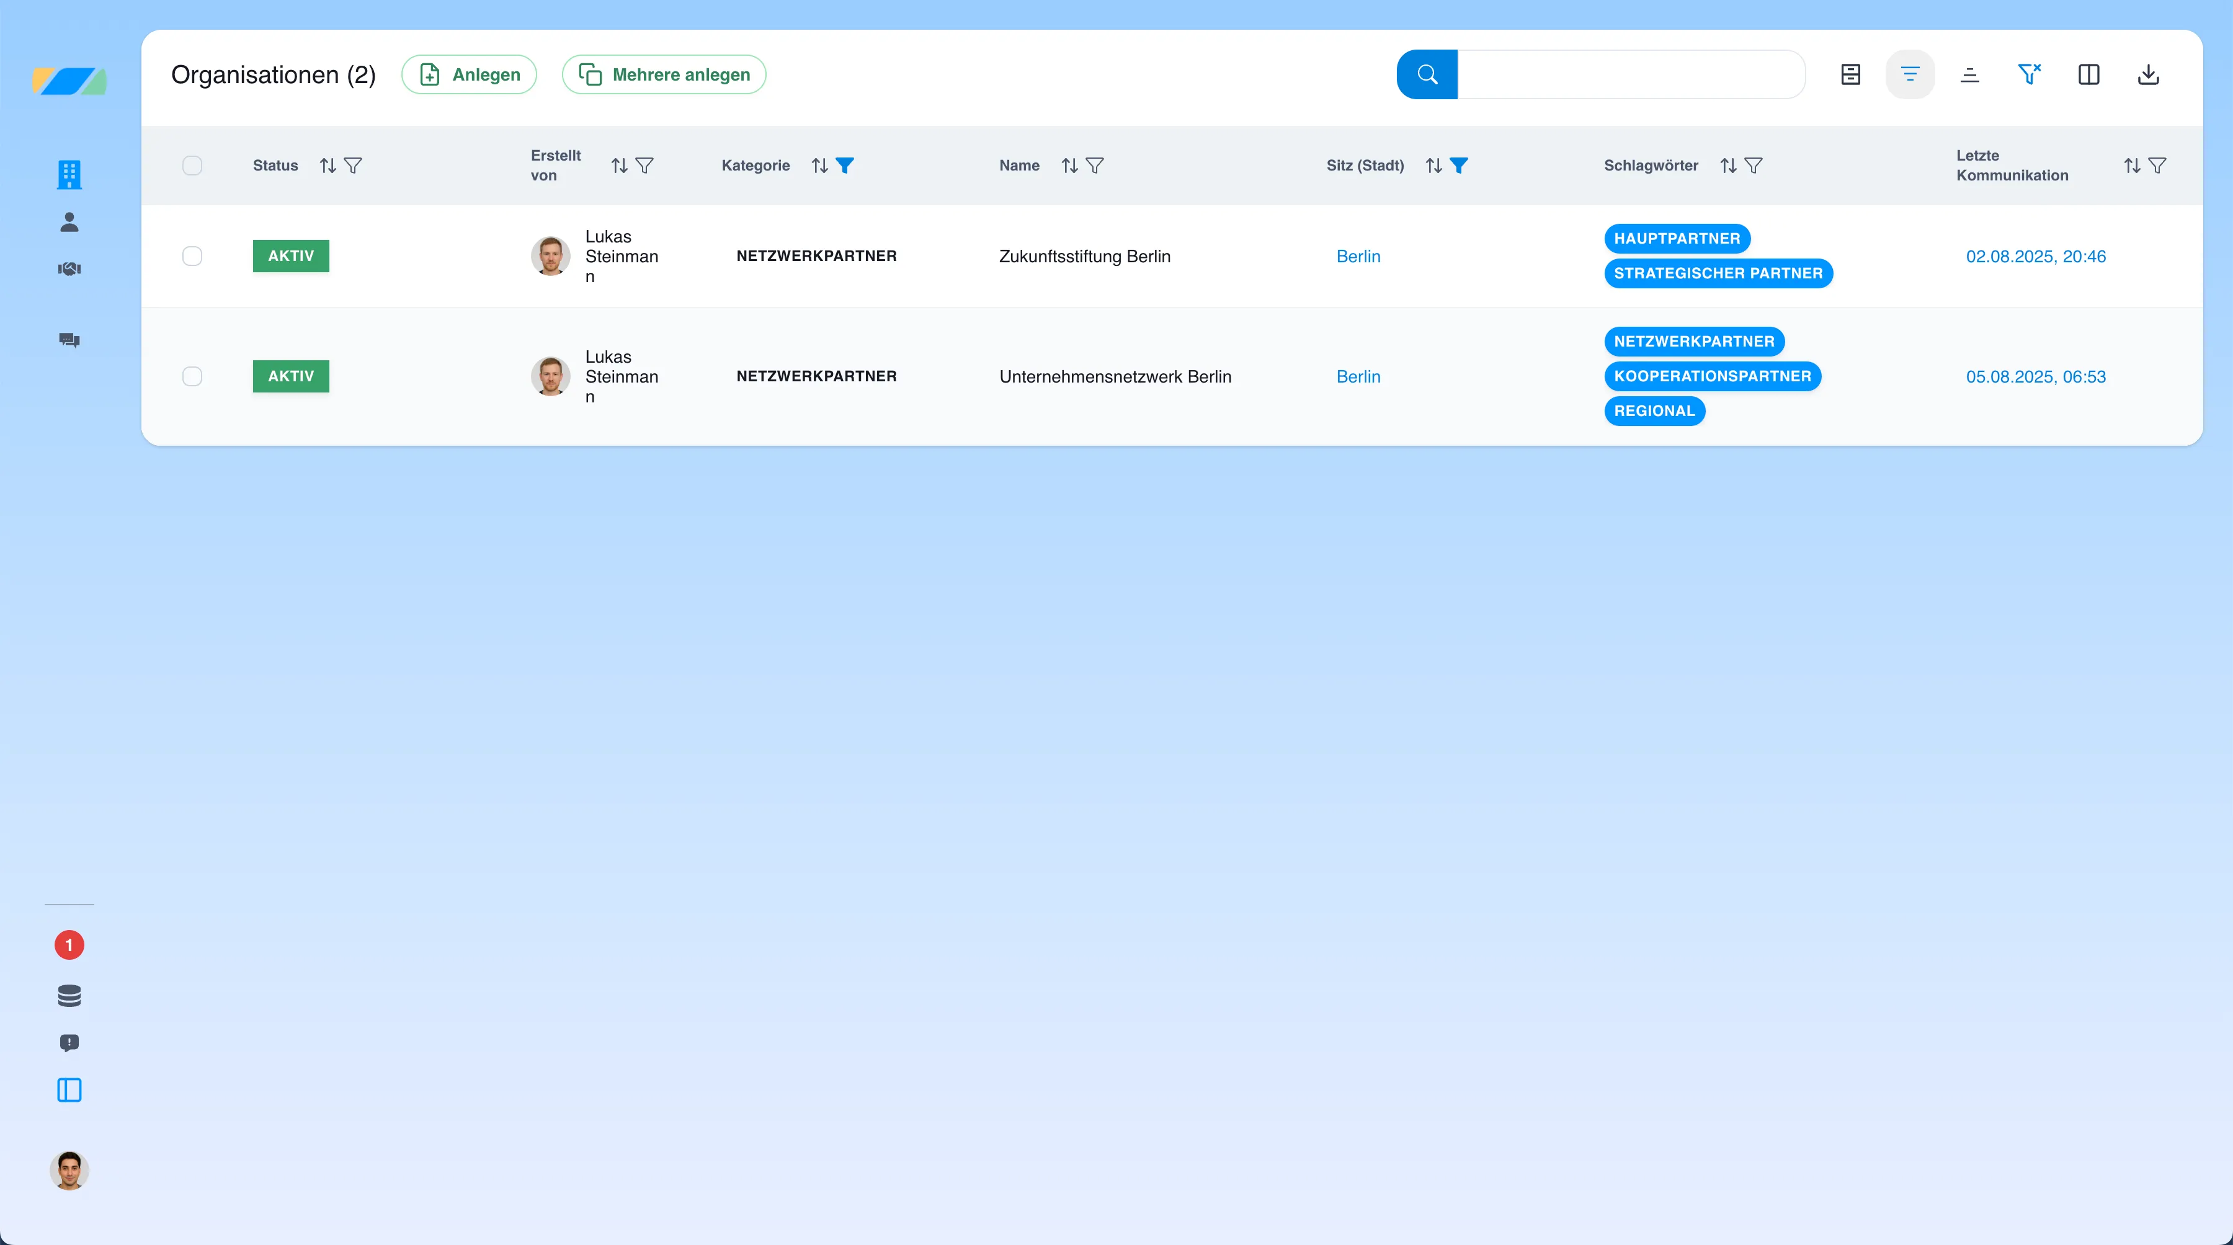Open the Erstellt von column filter funnel
The height and width of the screenshot is (1245, 2233).
coord(644,166)
